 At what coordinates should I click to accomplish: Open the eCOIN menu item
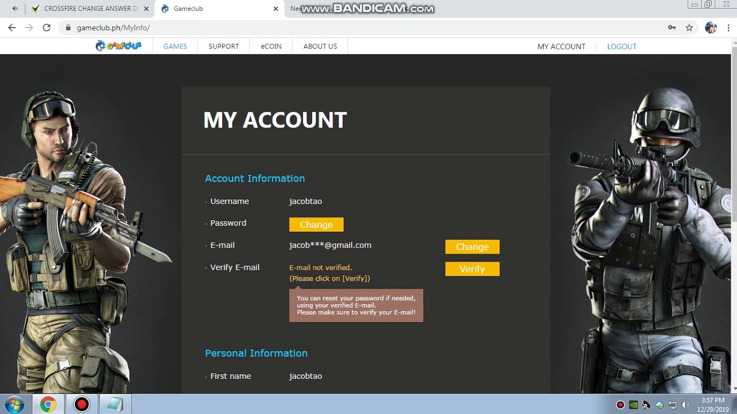coord(271,47)
